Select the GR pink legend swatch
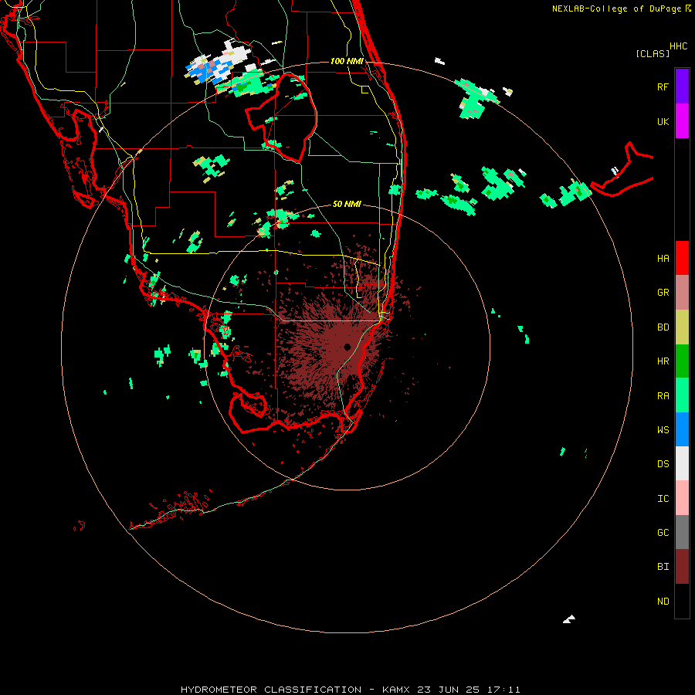 [x=682, y=293]
